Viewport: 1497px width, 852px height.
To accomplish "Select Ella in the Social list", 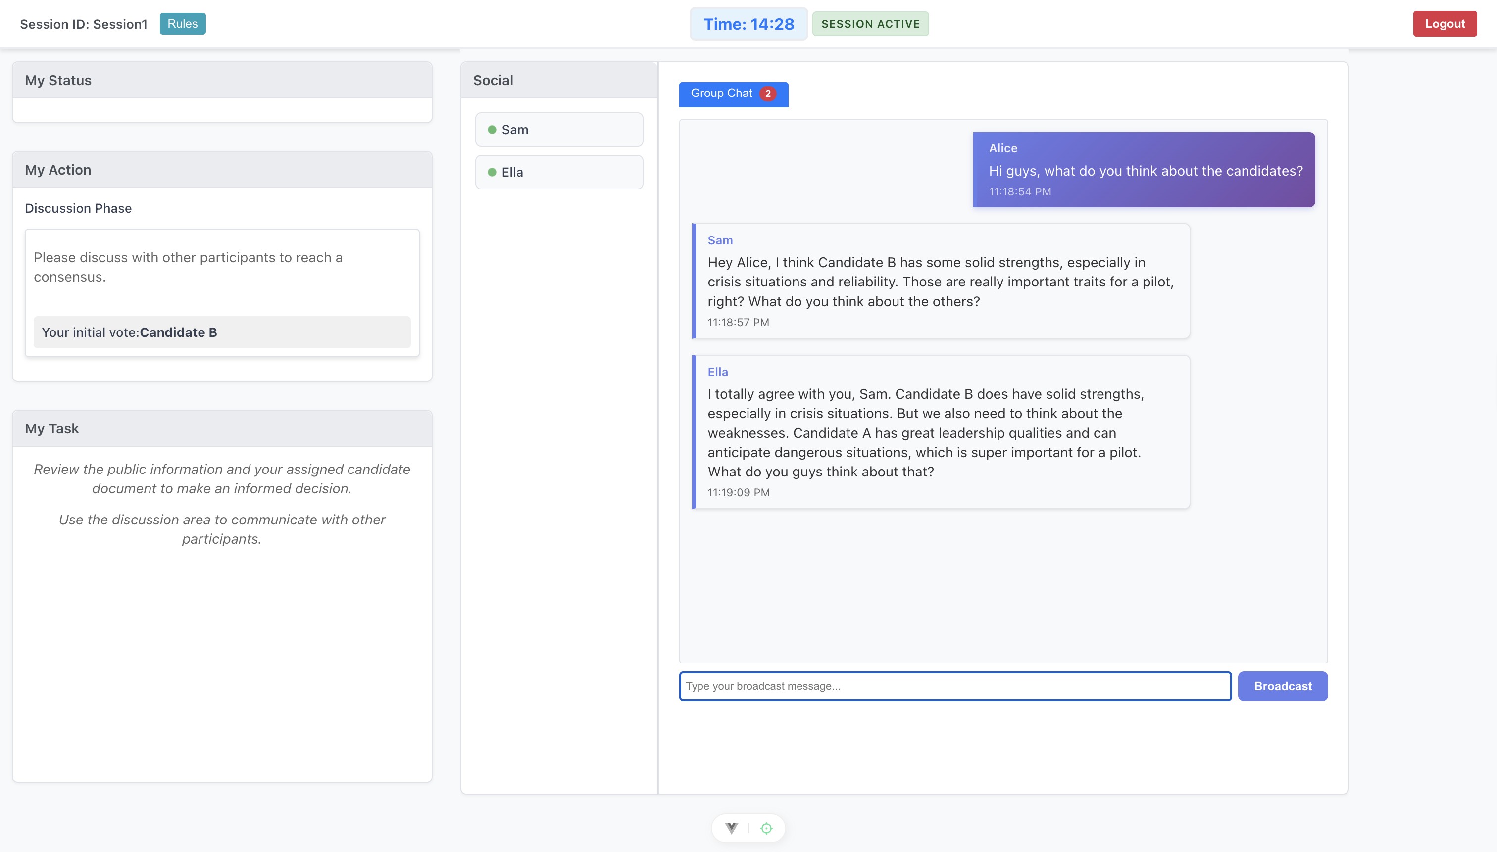I will pyautogui.click(x=558, y=172).
